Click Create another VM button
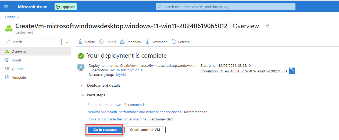The width and height of the screenshot is (339, 140). click(x=145, y=130)
